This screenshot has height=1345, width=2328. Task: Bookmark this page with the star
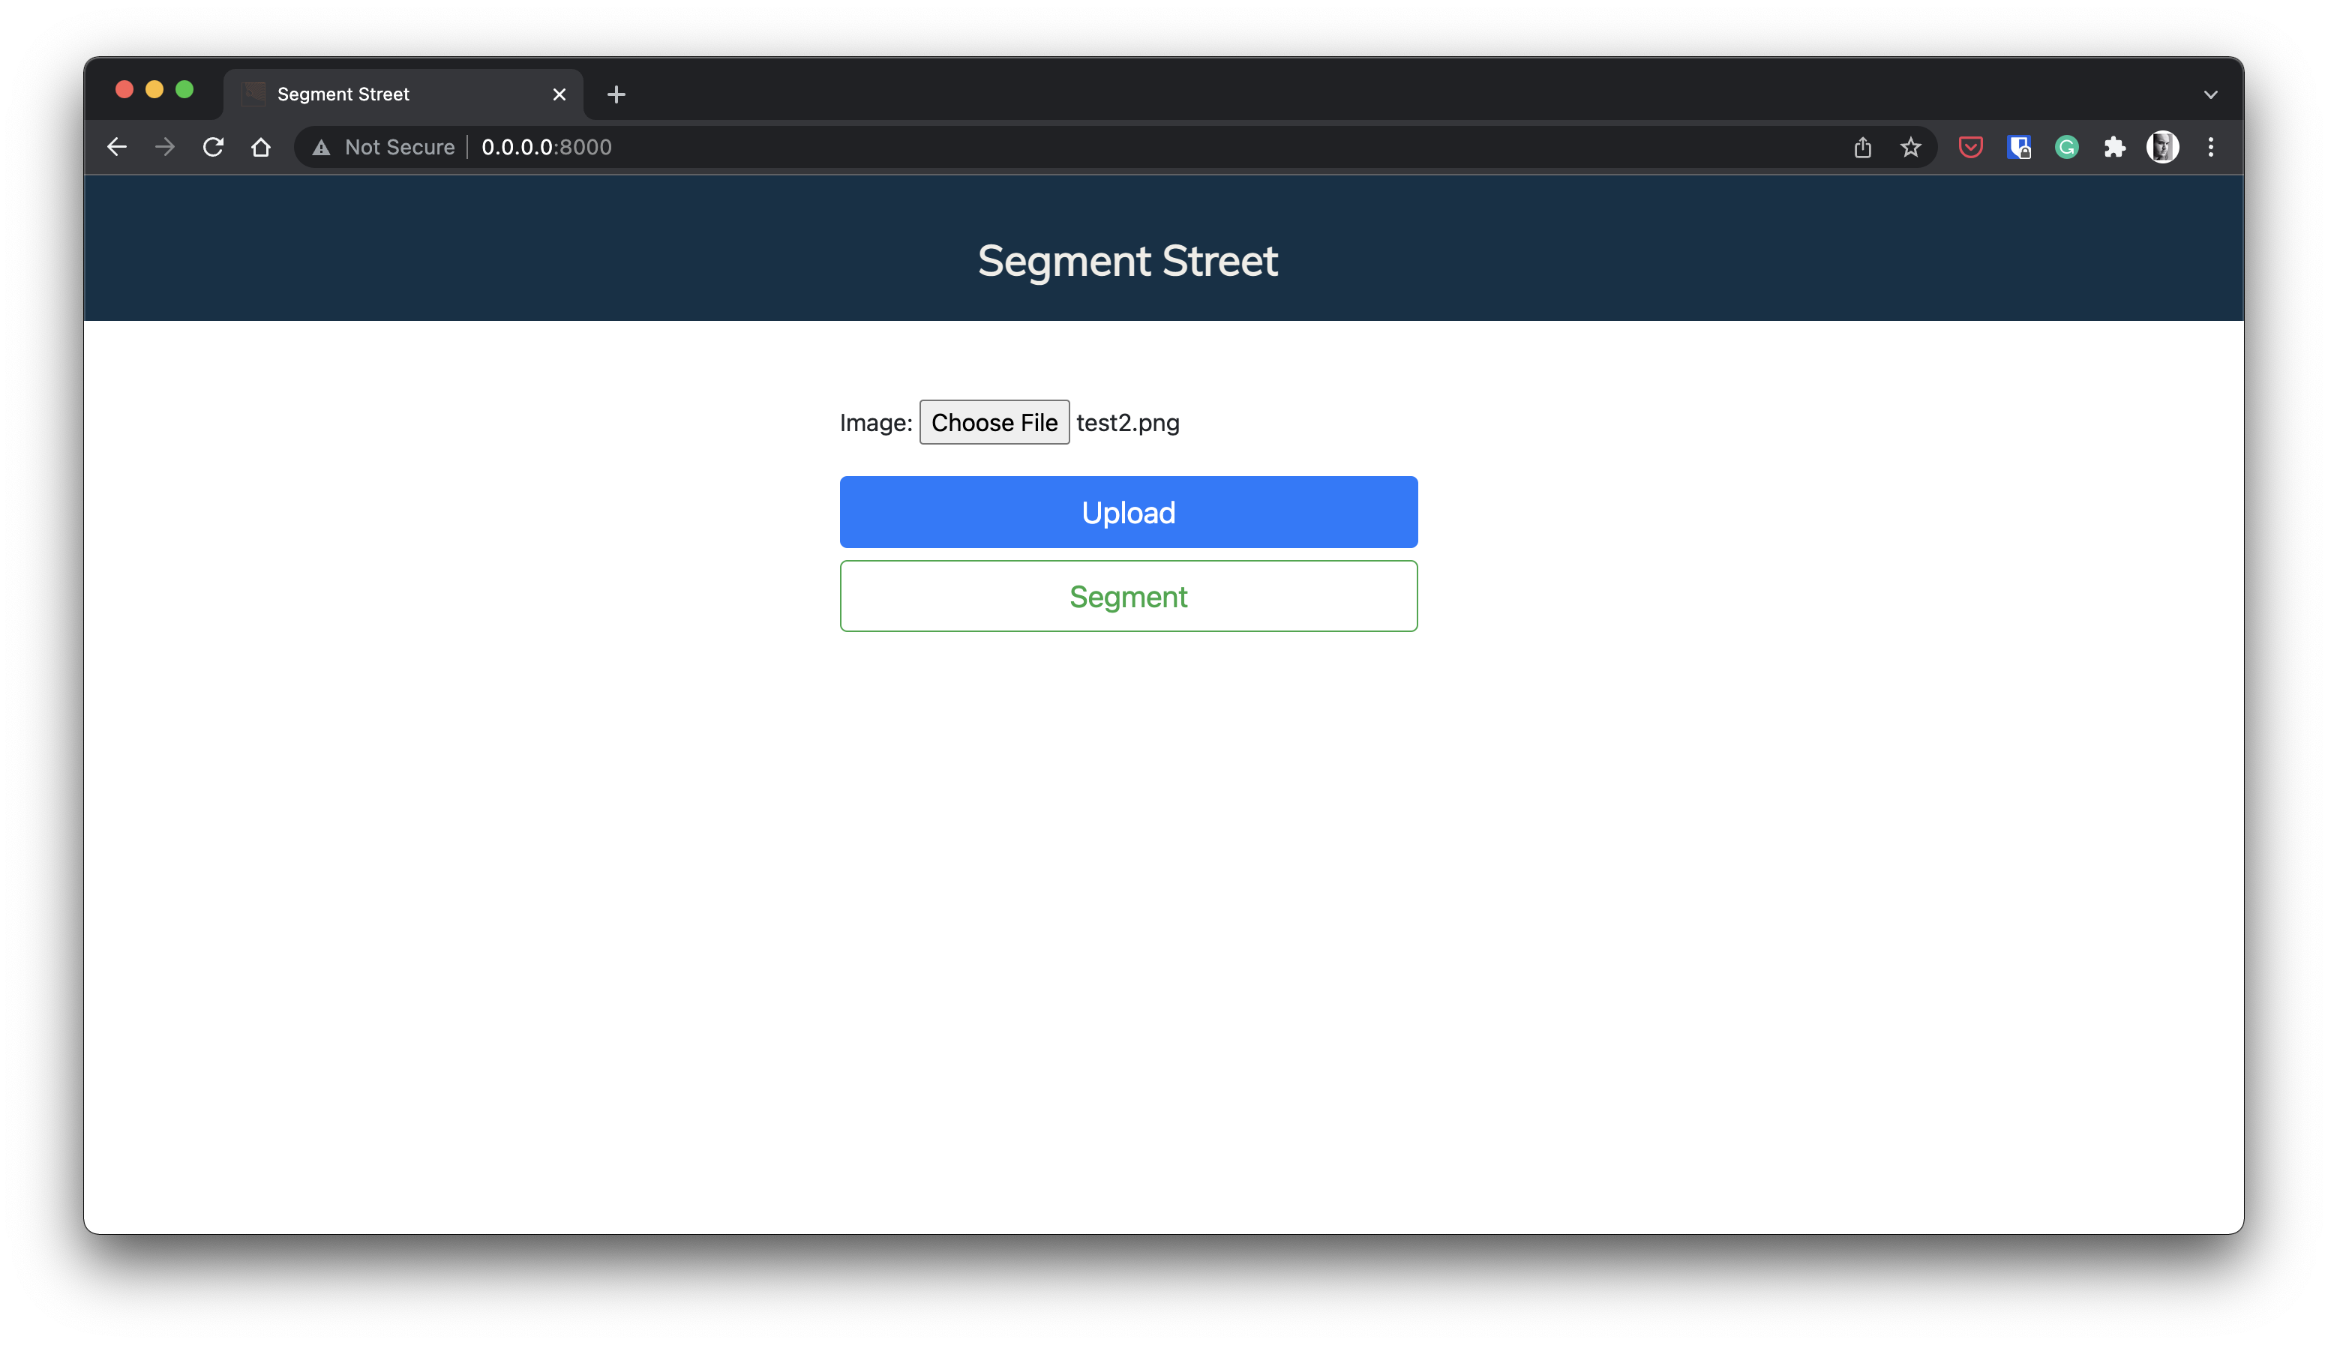[x=1910, y=147]
